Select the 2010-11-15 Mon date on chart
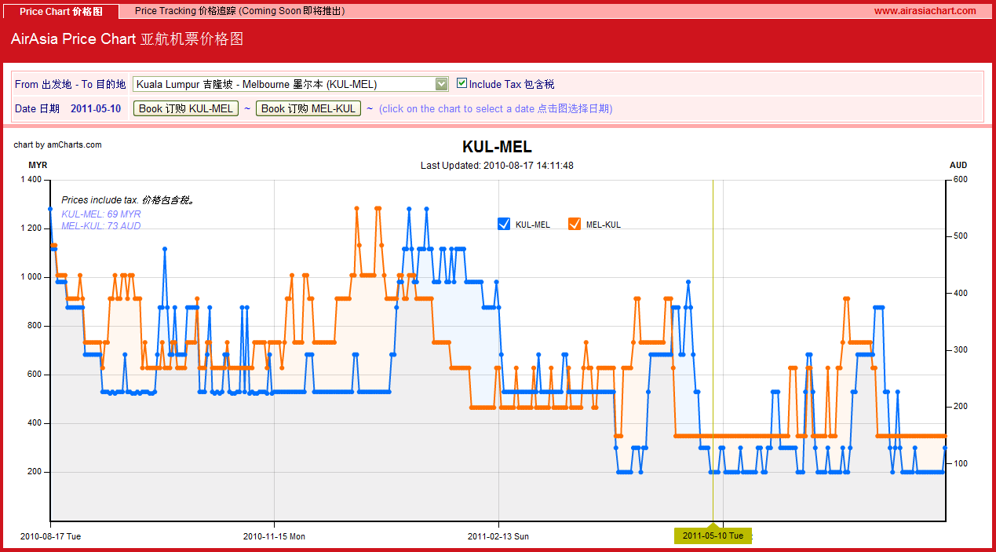The height and width of the screenshot is (552, 996). point(274,536)
